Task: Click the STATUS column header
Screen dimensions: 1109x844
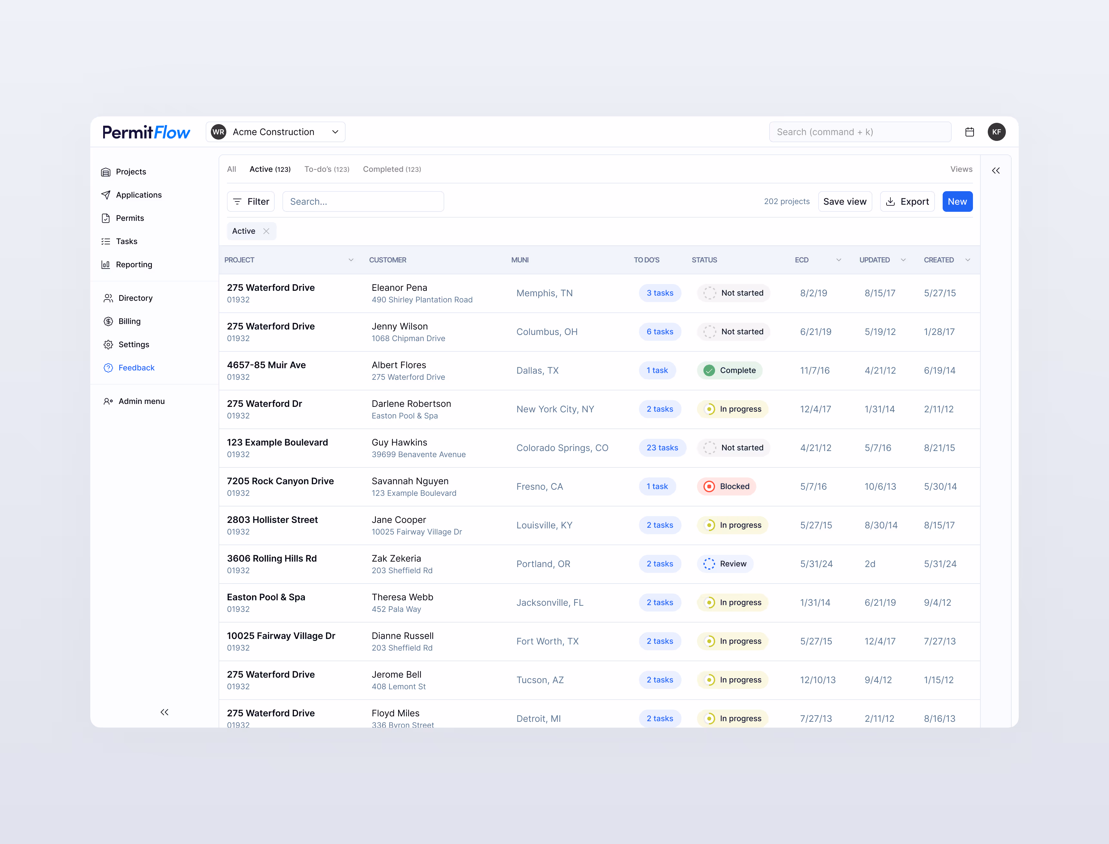Action: pyautogui.click(x=704, y=260)
